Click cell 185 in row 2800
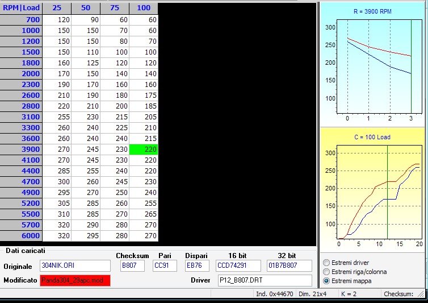428x303 pixels. pyautogui.click(x=144, y=106)
